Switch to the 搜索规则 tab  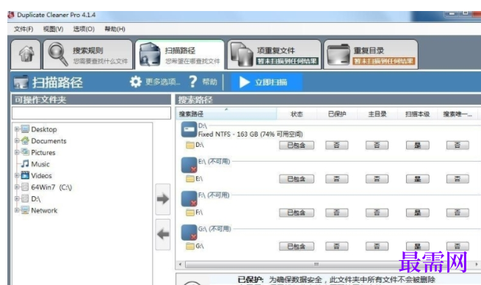(87, 54)
